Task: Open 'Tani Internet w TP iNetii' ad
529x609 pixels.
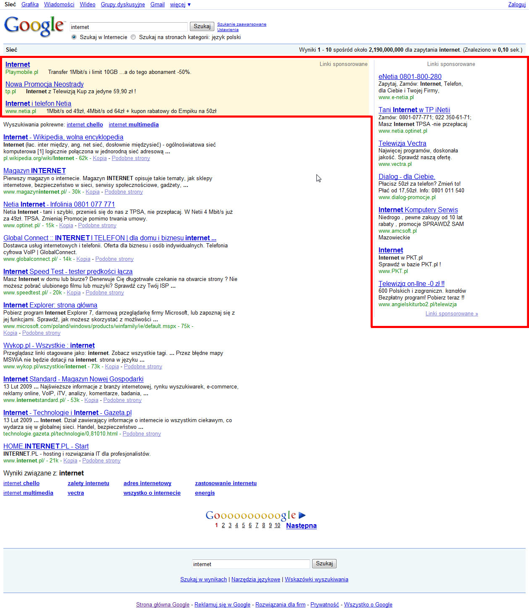Action: coord(414,110)
